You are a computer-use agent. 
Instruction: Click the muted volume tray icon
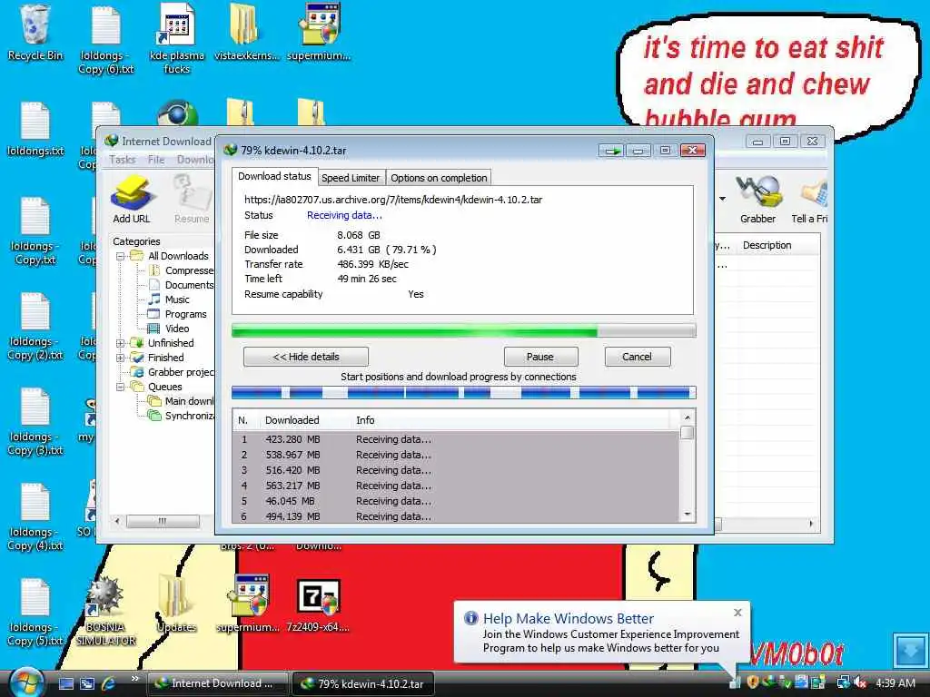point(860,682)
